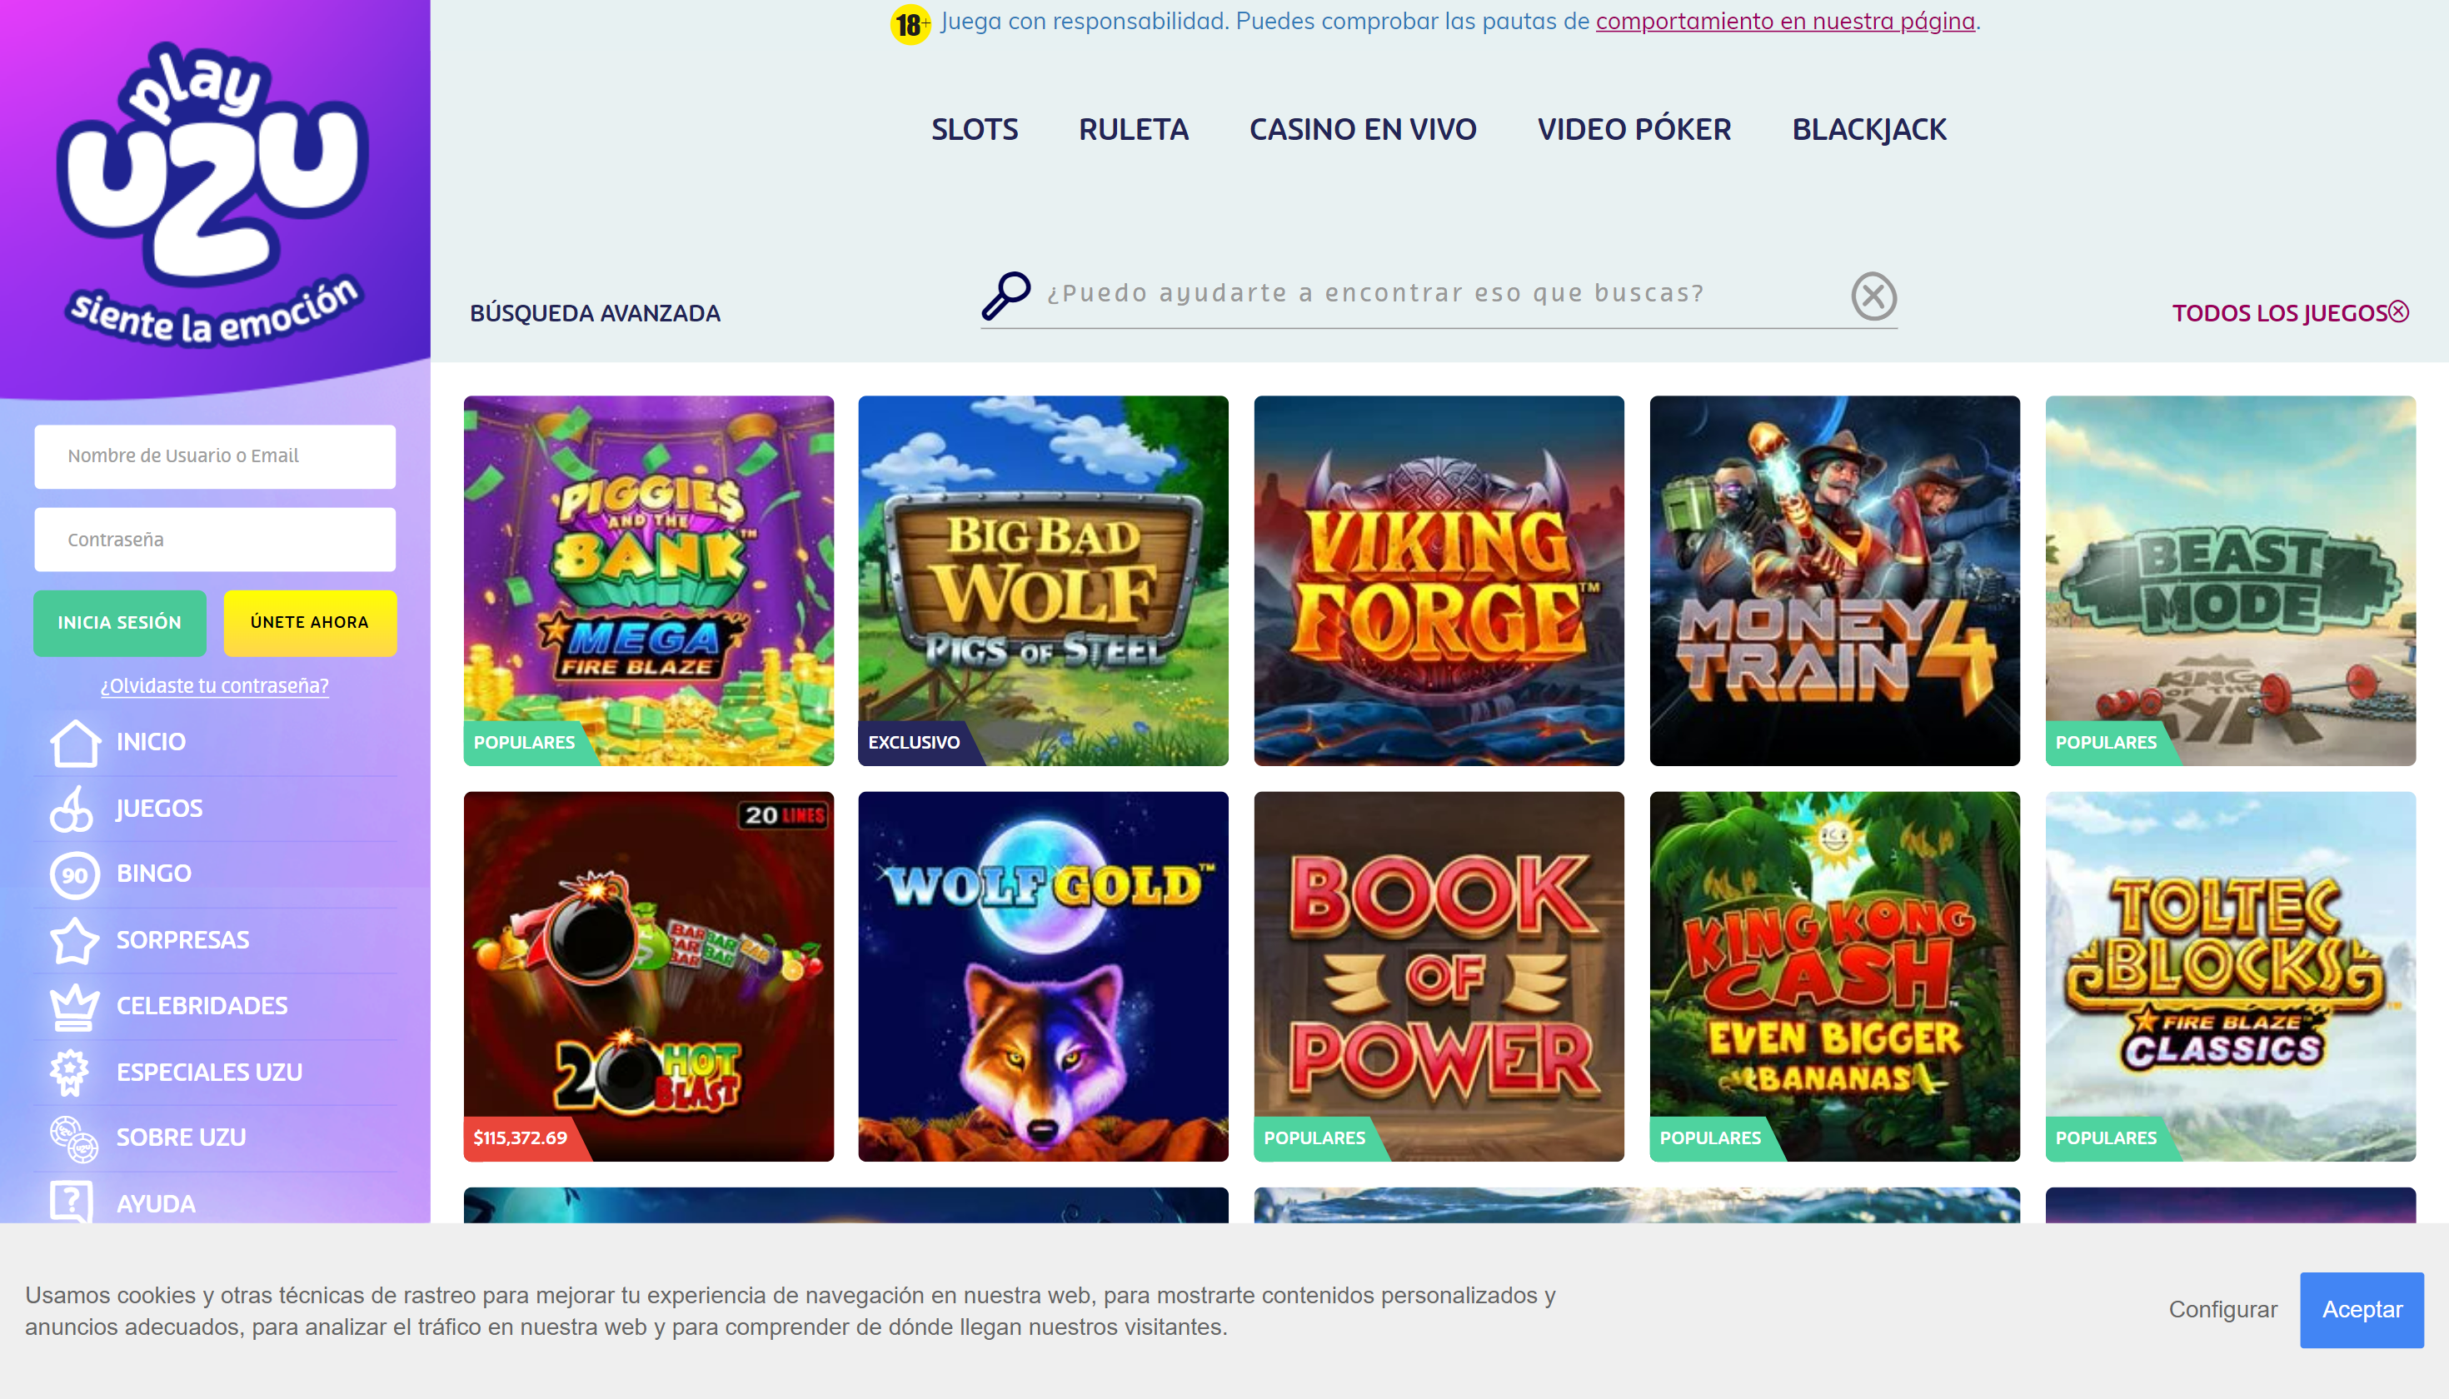Screen dimensions: 2449x1399
Task: Click the Sobre Uzu chips icon
Action: (x=75, y=1138)
